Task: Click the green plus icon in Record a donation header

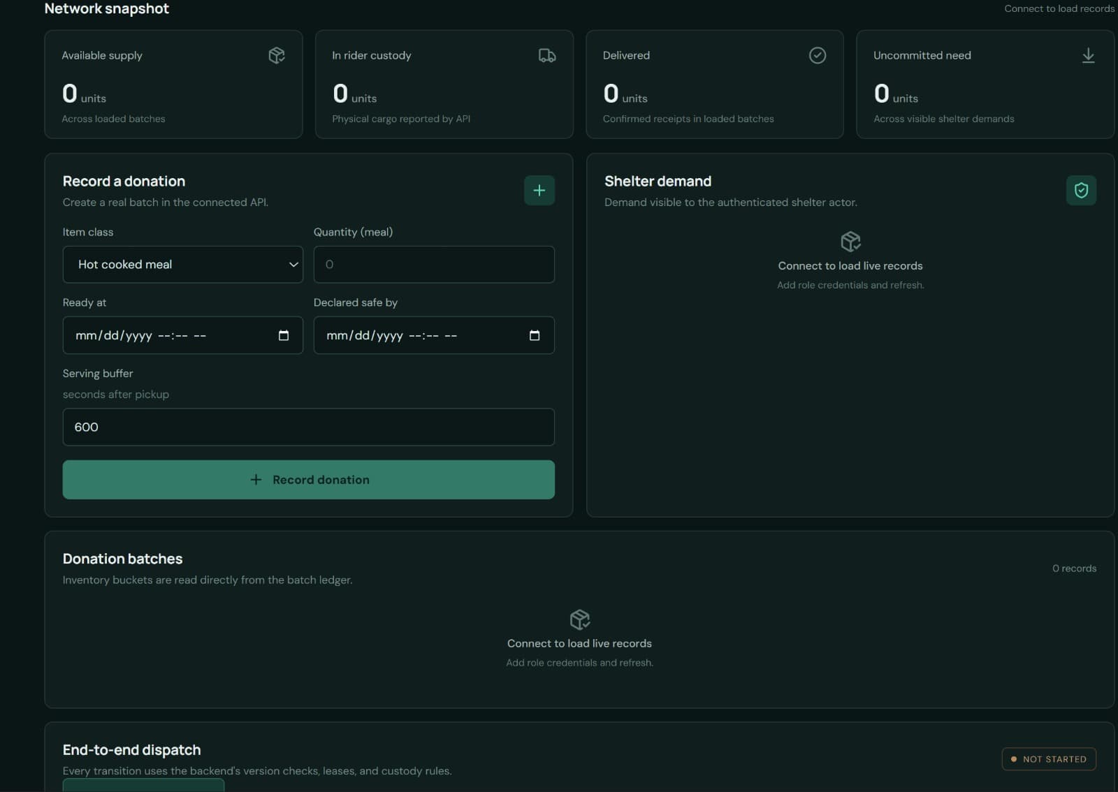Action: (539, 190)
